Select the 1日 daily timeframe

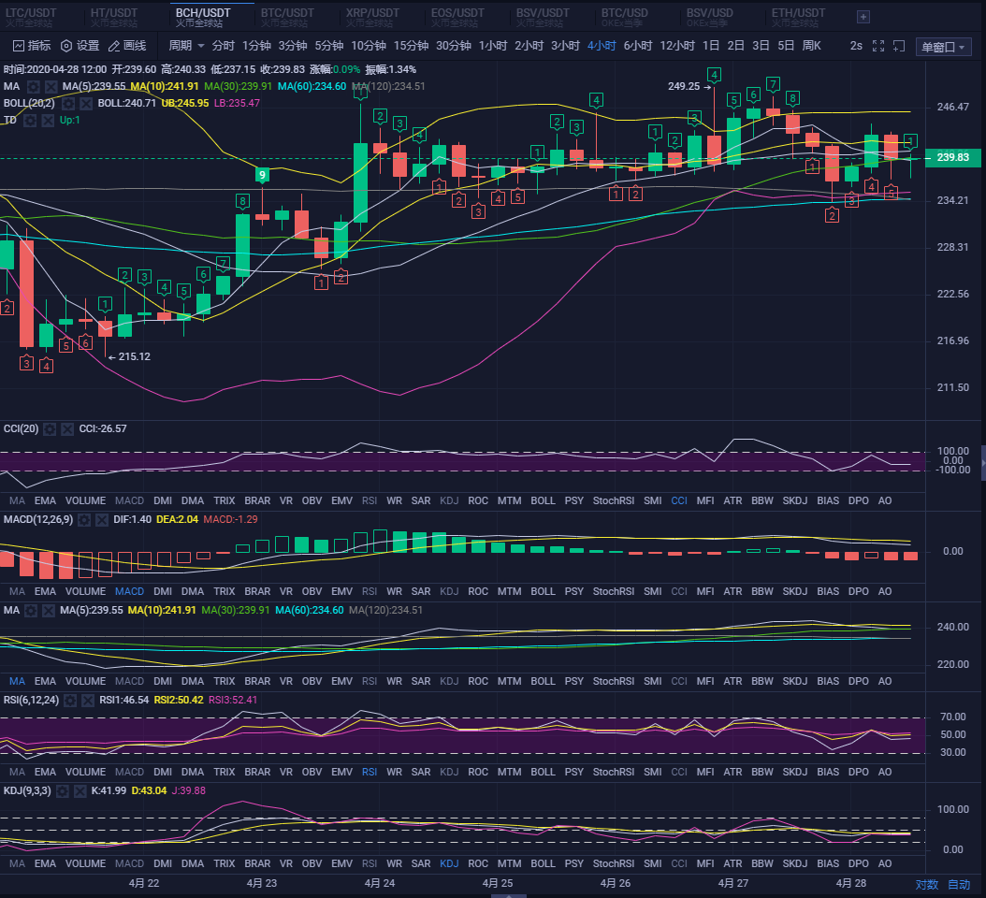pyautogui.click(x=708, y=45)
